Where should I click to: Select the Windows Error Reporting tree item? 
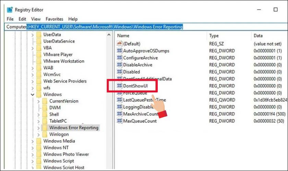click(74, 128)
